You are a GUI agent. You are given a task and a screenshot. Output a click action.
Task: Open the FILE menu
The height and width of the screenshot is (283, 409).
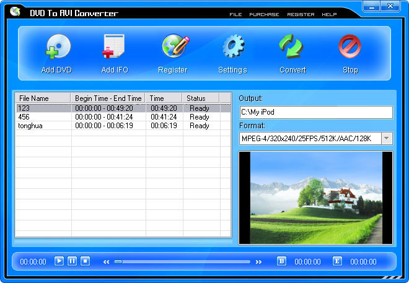click(235, 15)
